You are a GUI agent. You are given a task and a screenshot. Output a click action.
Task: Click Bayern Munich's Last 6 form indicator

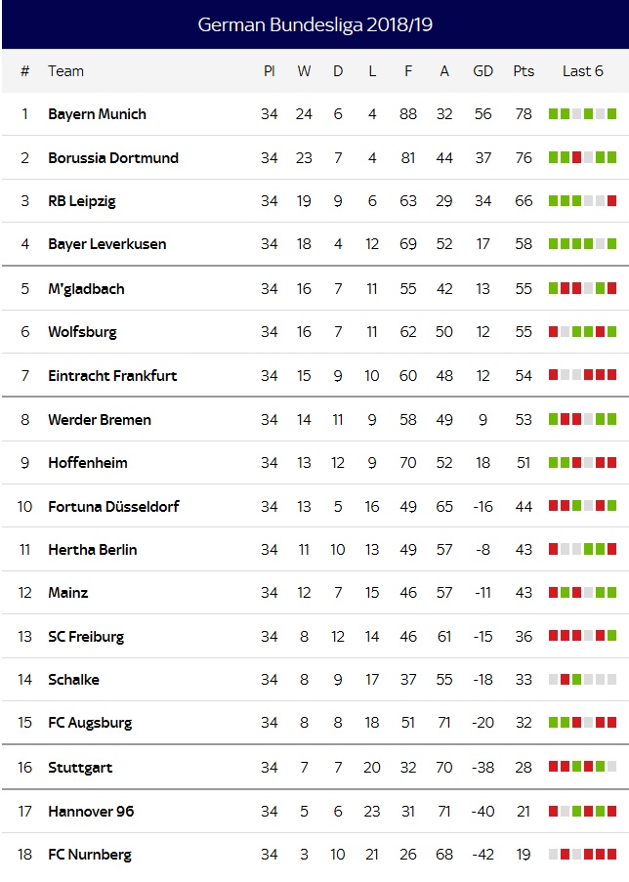click(x=582, y=114)
